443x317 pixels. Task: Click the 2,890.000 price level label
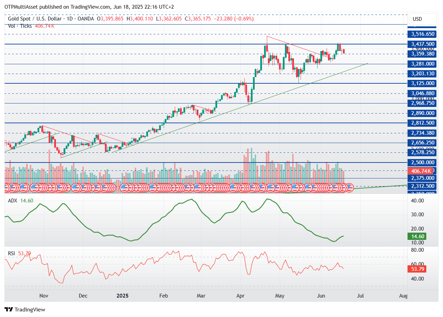pos(423,113)
